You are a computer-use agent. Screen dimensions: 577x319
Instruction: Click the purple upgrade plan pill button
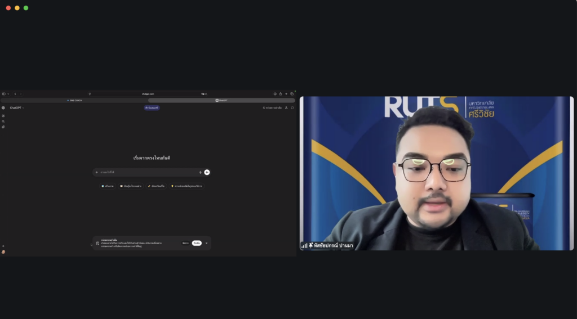(x=152, y=107)
